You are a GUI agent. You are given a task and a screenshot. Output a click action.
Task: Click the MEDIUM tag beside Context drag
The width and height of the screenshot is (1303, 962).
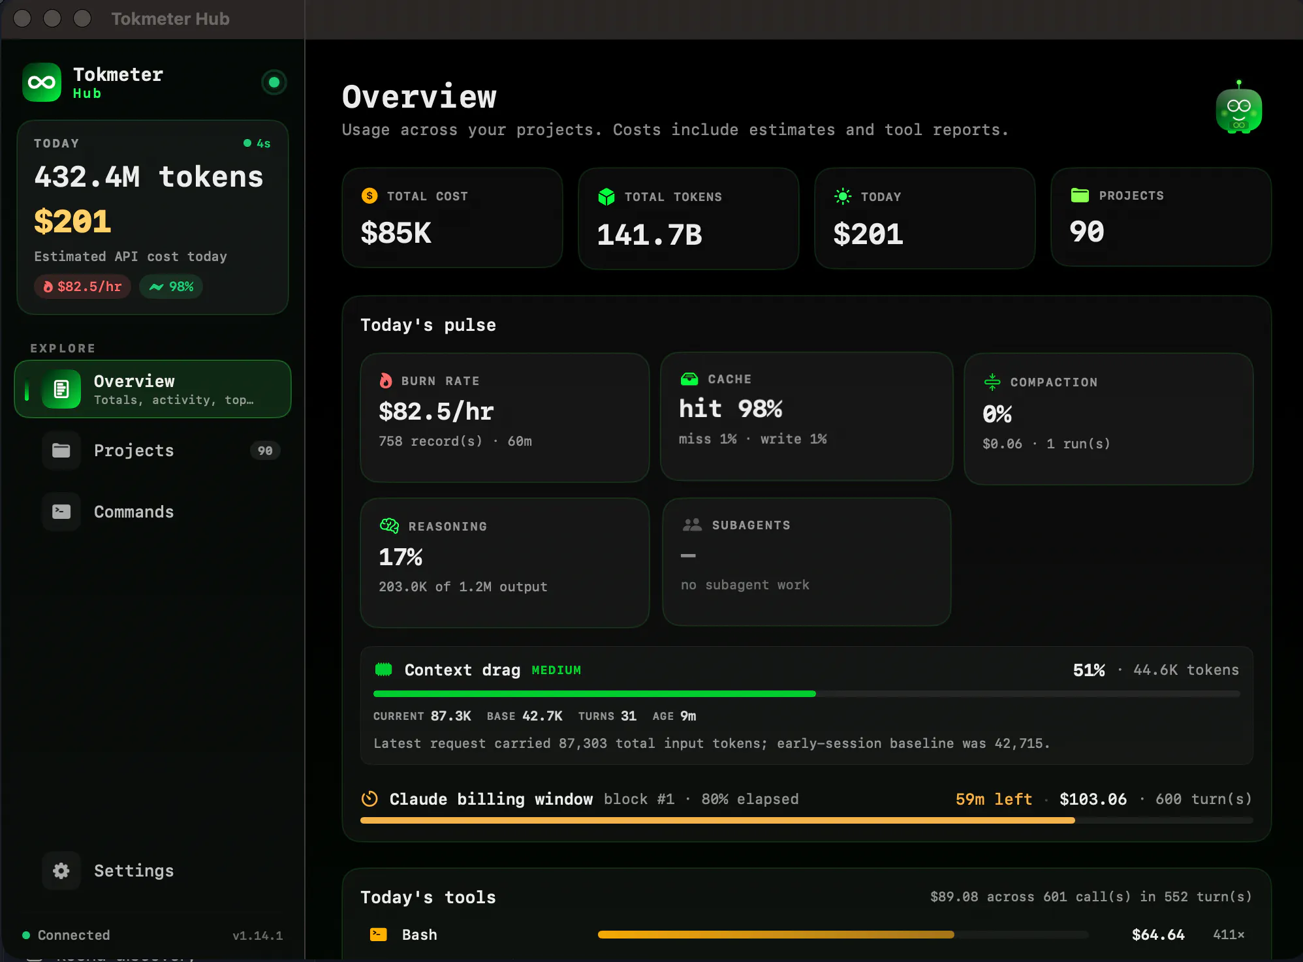click(556, 670)
